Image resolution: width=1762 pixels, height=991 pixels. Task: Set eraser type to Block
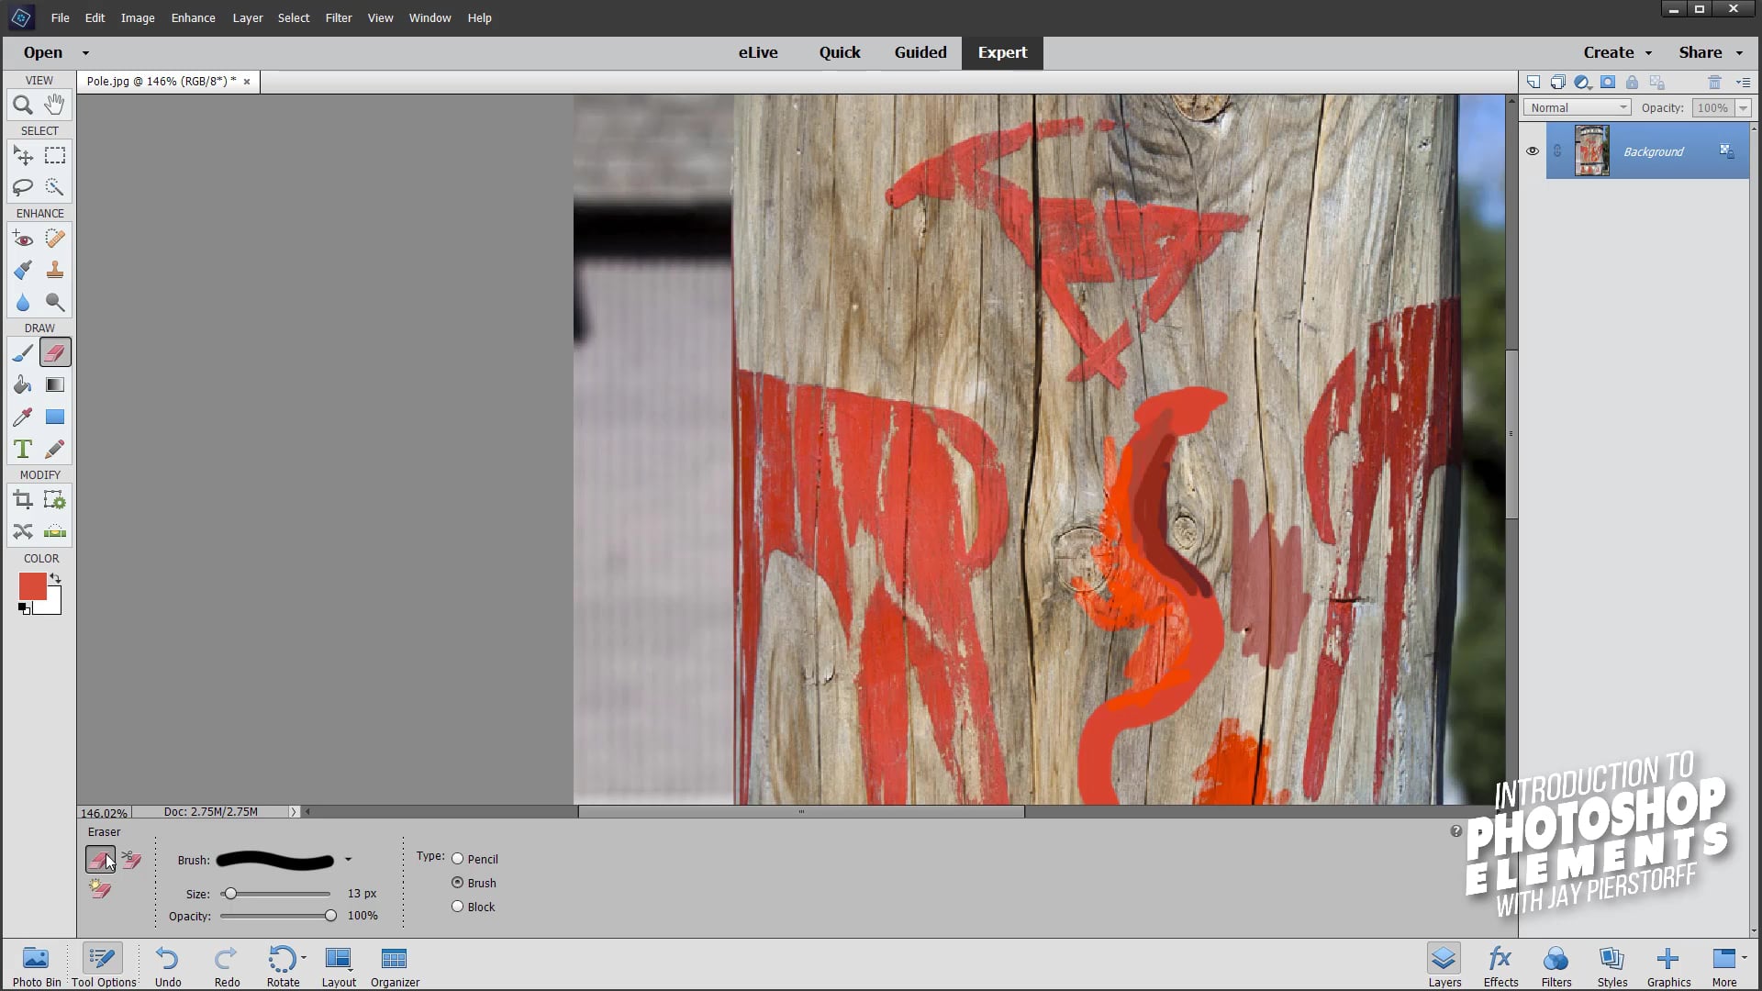pos(457,907)
